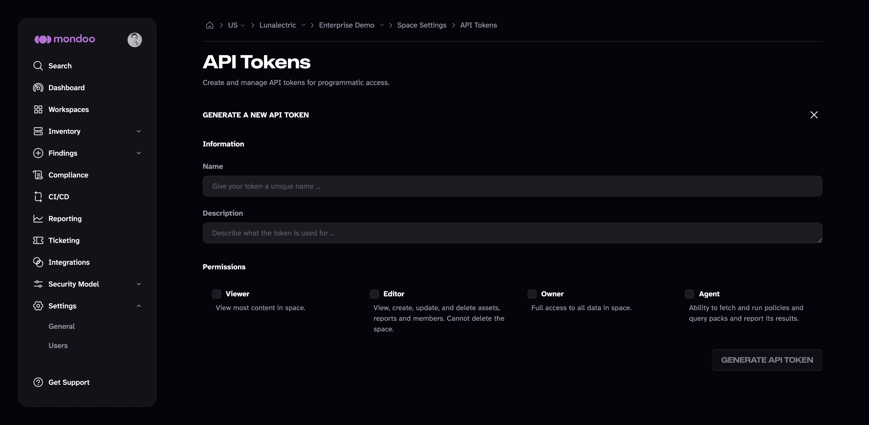Open Users under Settings
This screenshot has width=869, height=425.
58,345
